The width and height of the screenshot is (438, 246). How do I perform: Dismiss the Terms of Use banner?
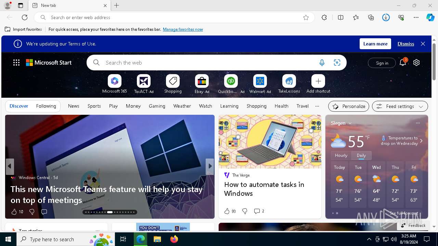(x=406, y=44)
